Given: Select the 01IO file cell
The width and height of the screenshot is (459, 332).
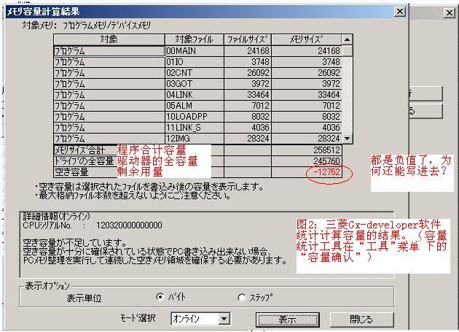Looking at the screenshot, I should [x=194, y=62].
